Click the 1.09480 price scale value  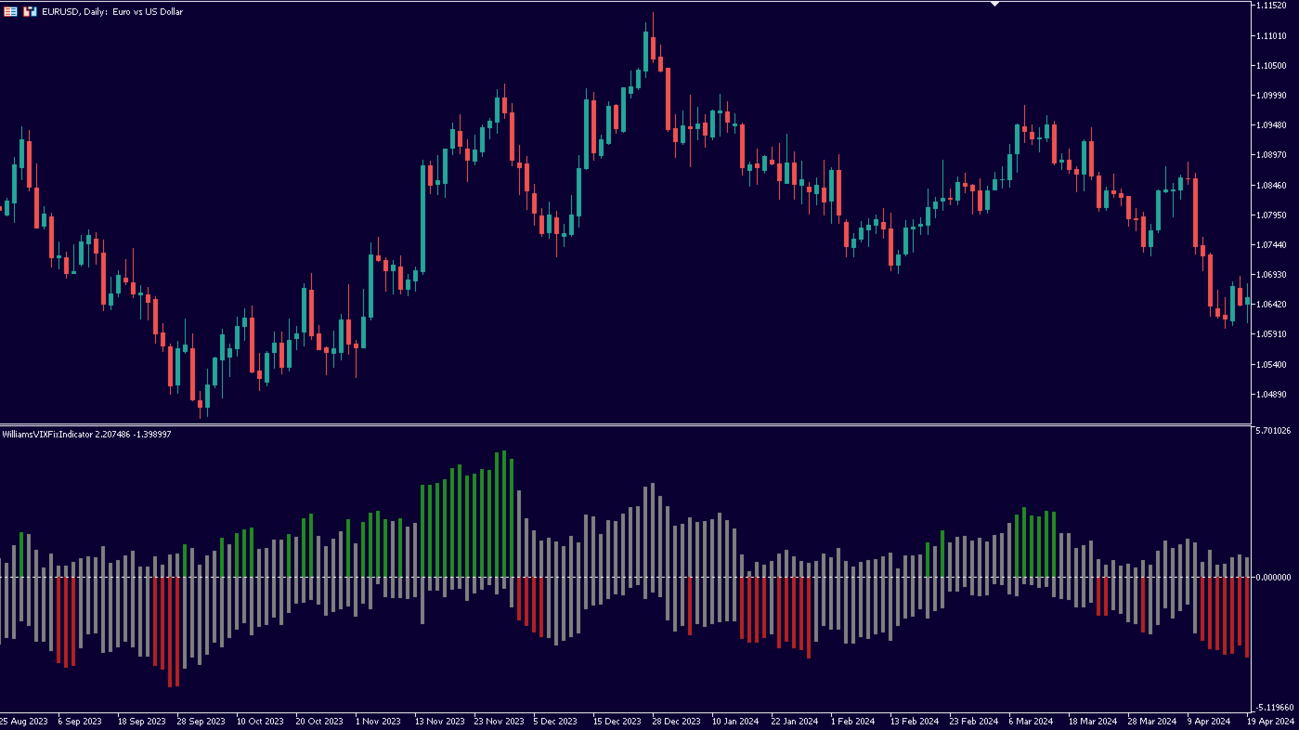(x=1269, y=125)
